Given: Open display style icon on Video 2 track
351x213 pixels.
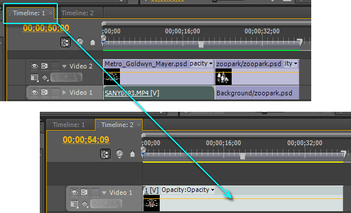Looking at the screenshot, I should click(x=35, y=78).
